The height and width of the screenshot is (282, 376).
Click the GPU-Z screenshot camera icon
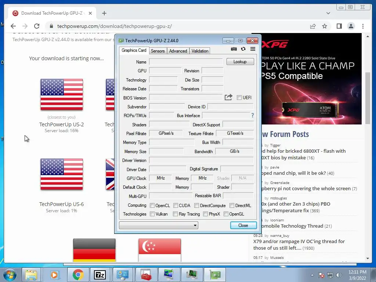pos(234,49)
